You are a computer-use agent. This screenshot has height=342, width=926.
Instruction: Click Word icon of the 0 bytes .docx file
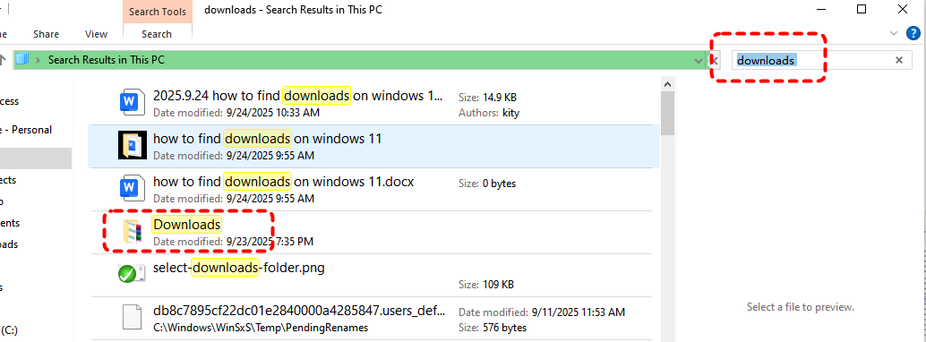(x=131, y=189)
